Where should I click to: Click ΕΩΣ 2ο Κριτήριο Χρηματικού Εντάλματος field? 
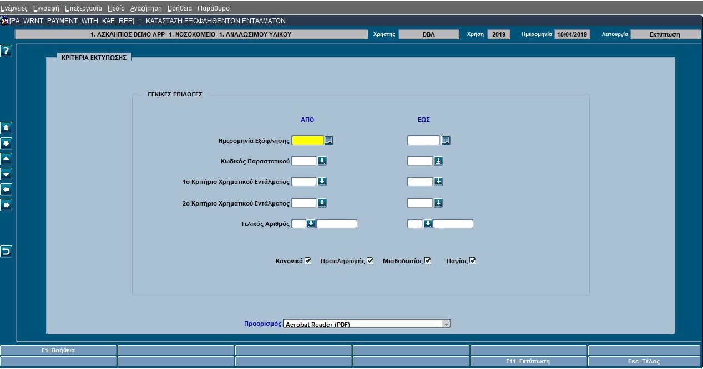pos(420,203)
